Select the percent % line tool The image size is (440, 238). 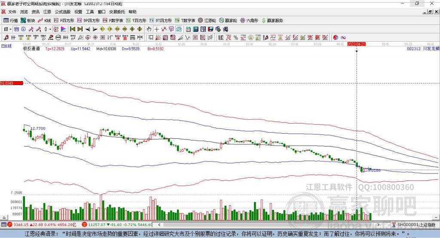pos(236,37)
